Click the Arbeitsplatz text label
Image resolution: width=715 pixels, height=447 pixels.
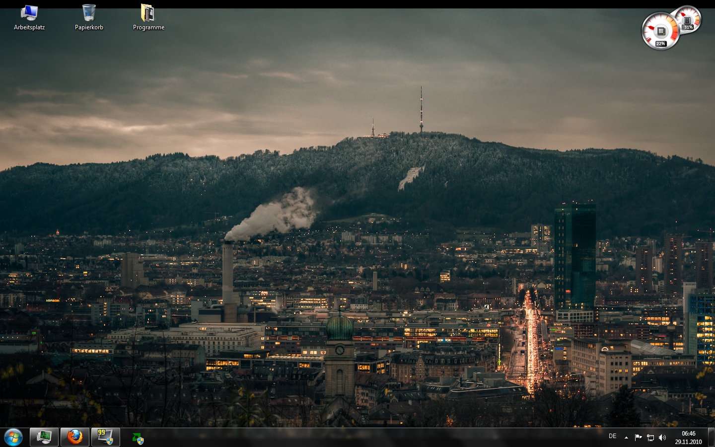29,28
